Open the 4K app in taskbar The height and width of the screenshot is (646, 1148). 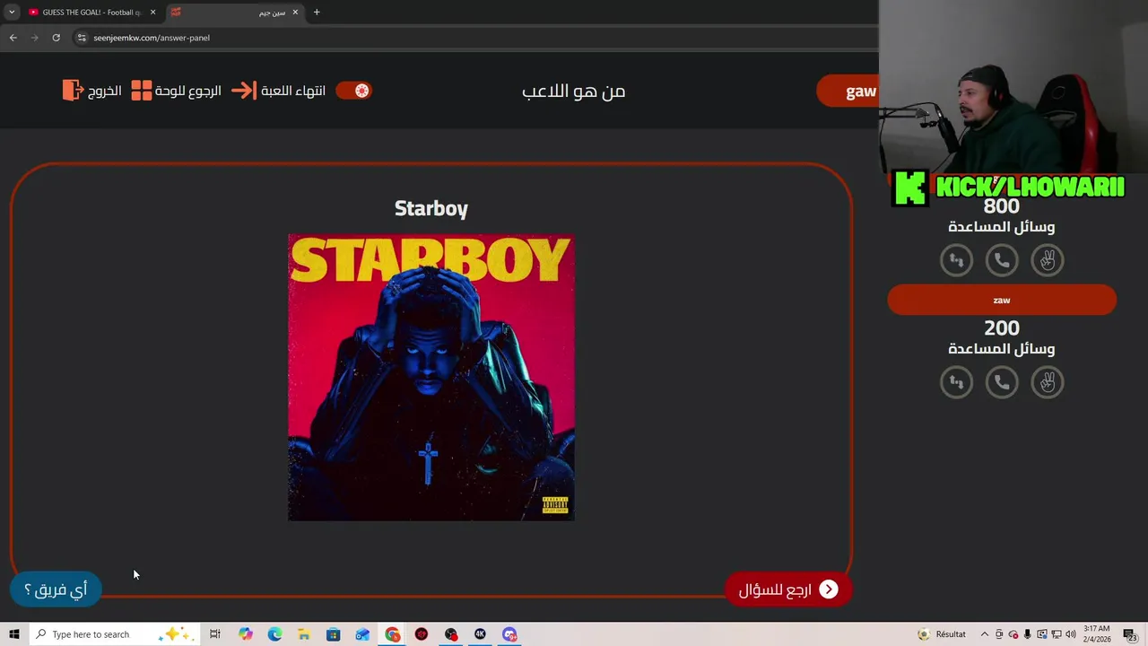480,634
